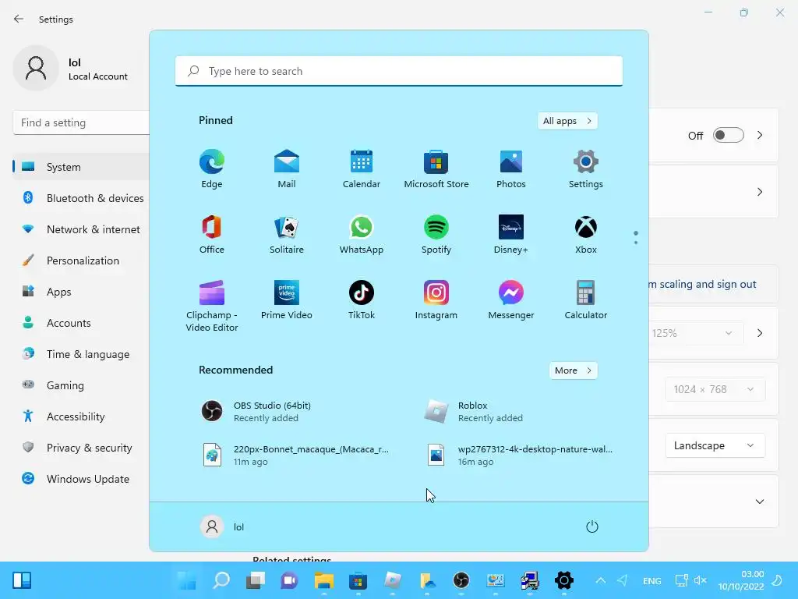Open the 125% scale dropdown
The height and width of the screenshot is (599, 798).
click(x=695, y=333)
